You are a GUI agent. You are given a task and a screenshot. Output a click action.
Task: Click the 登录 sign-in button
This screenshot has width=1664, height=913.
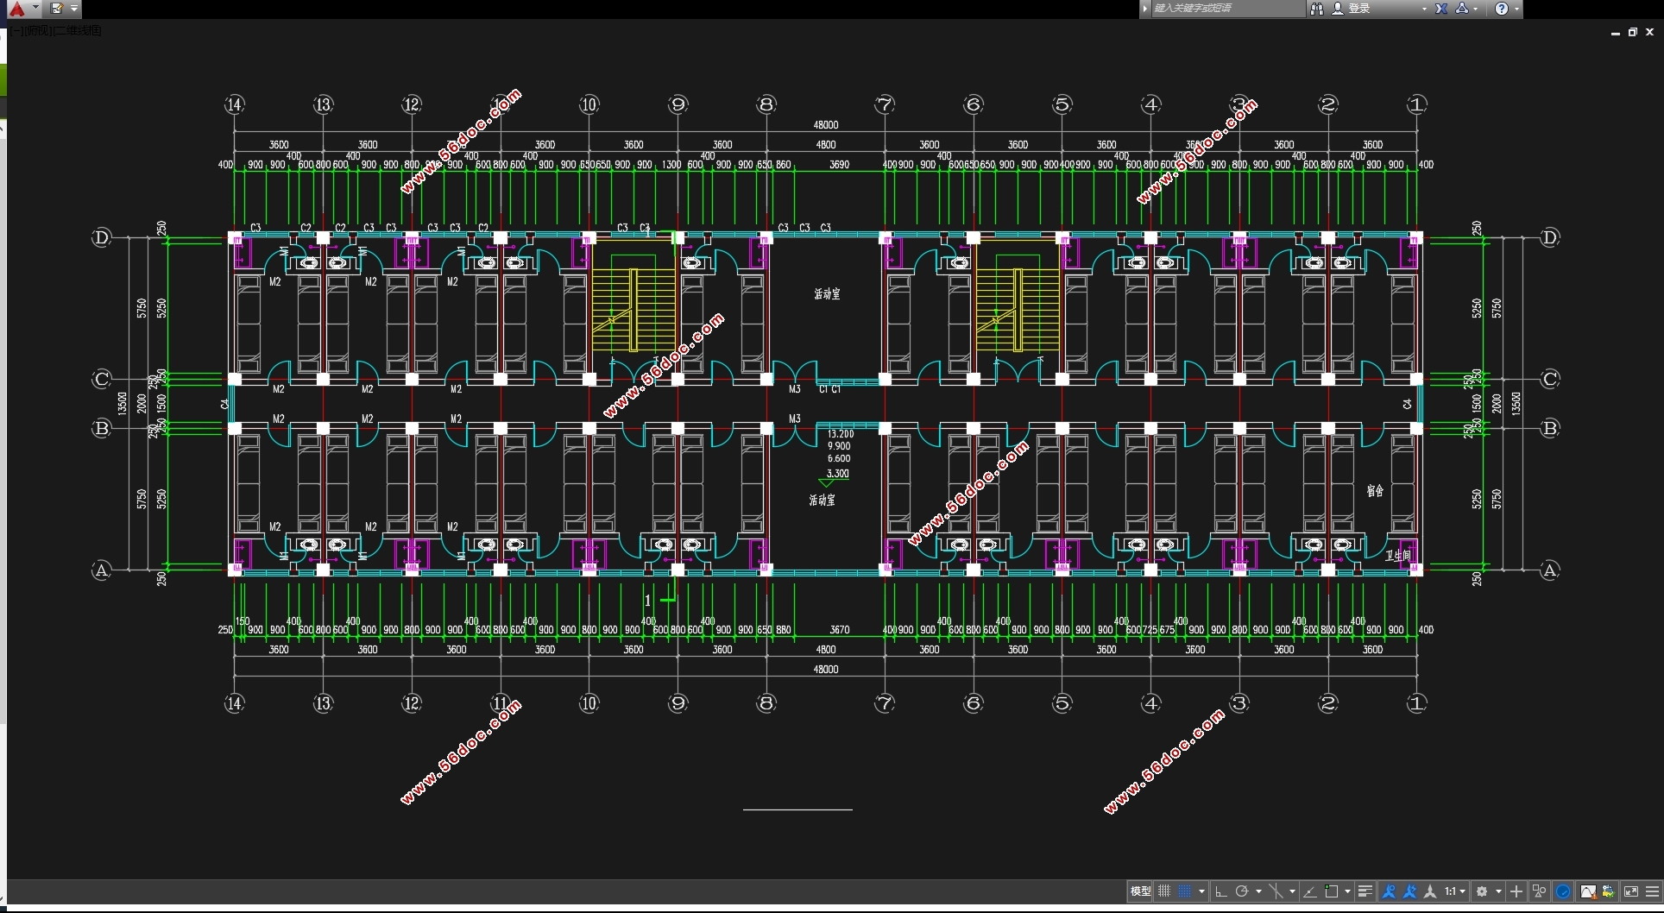click(1352, 9)
